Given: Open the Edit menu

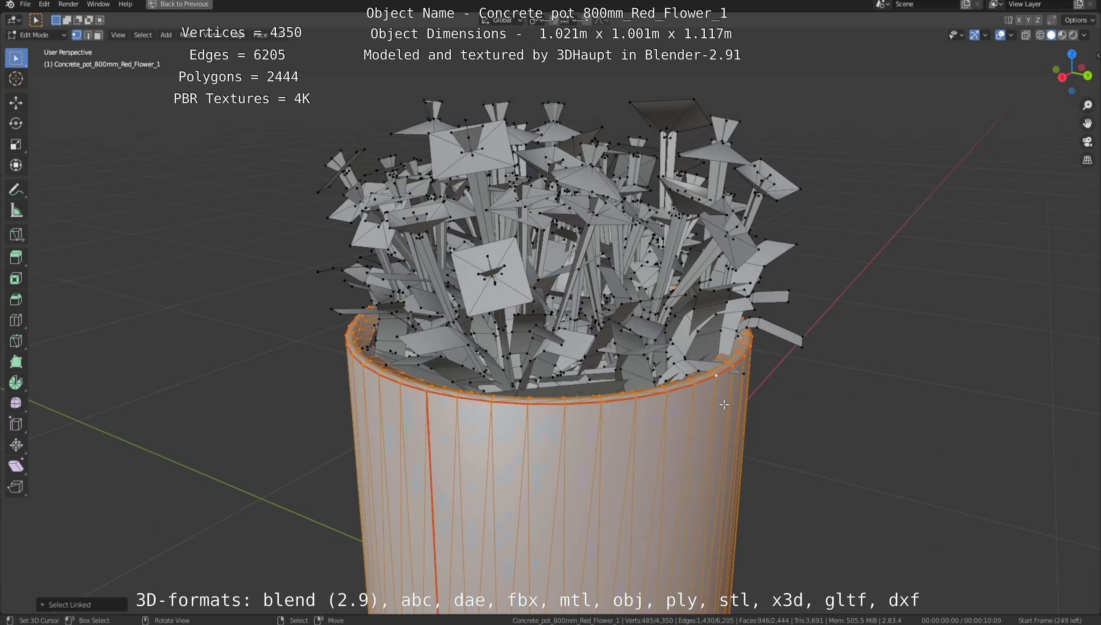Looking at the screenshot, I should 44,4.
